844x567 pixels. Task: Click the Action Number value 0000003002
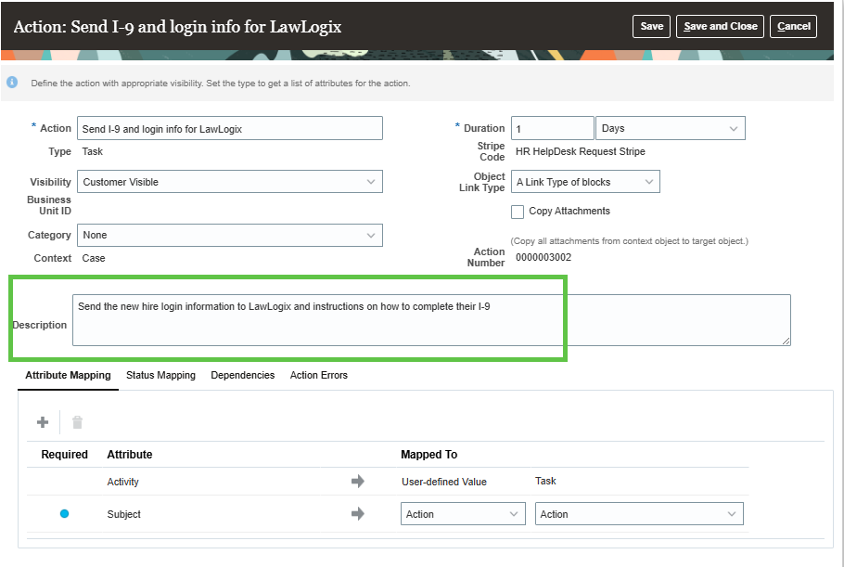pos(543,257)
